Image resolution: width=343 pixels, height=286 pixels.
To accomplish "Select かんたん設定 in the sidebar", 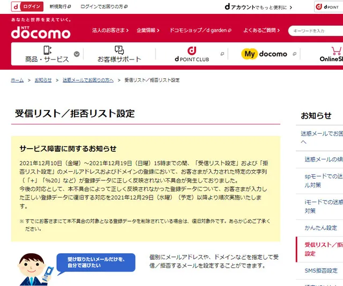I will pos(320,228).
